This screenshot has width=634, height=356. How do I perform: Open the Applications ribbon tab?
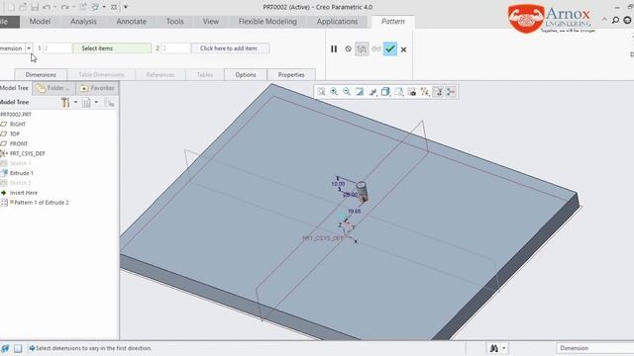pos(337,22)
